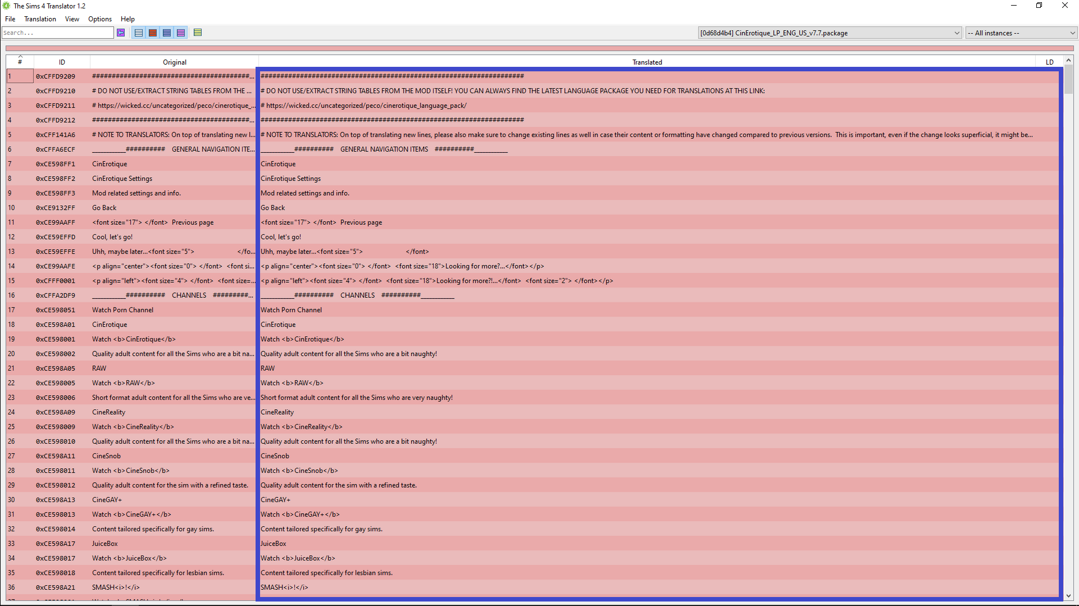Open the Options menu

[x=100, y=19]
